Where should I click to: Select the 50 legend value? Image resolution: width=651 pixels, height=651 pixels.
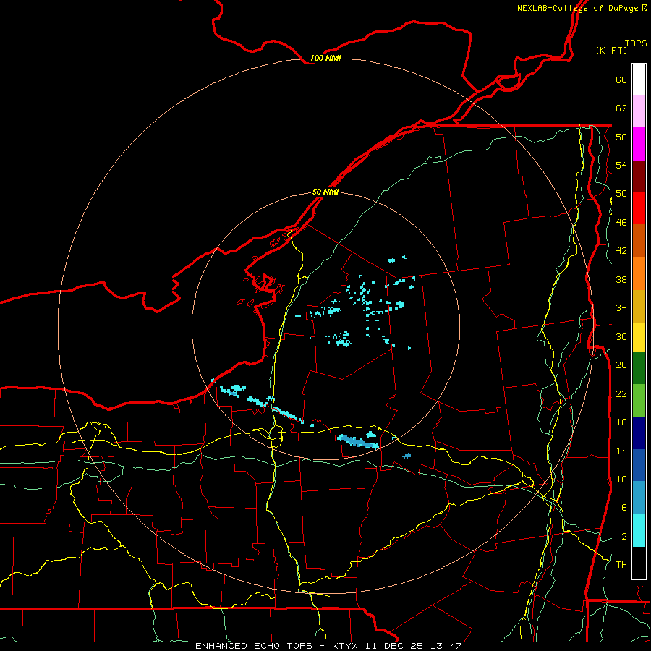621,194
